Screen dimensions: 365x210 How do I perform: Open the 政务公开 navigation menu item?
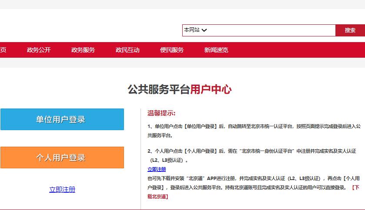(39, 50)
